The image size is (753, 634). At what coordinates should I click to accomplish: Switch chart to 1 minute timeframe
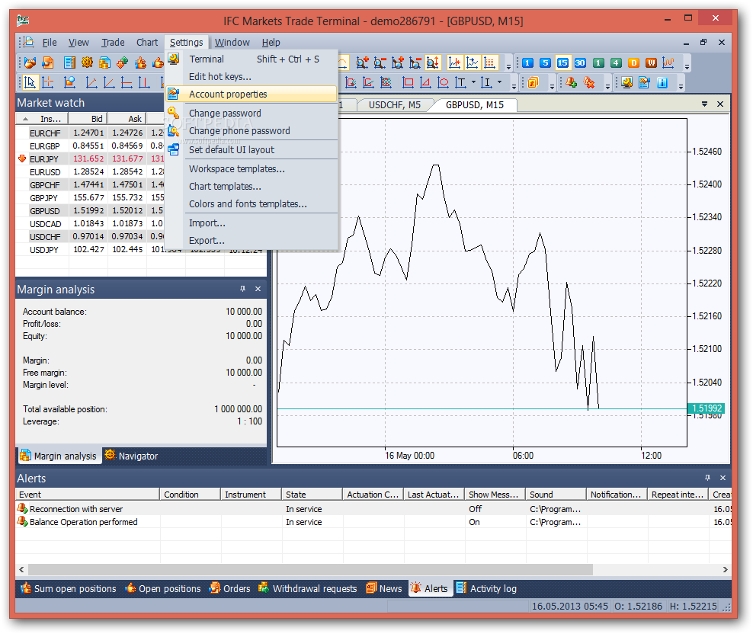pyautogui.click(x=527, y=63)
